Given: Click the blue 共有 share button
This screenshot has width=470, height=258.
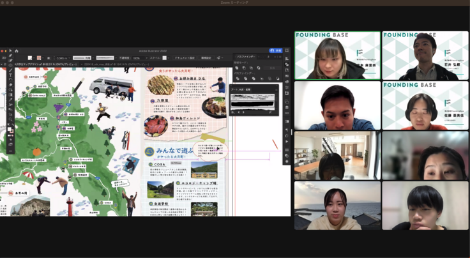Looking at the screenshot, I should 276,50.
